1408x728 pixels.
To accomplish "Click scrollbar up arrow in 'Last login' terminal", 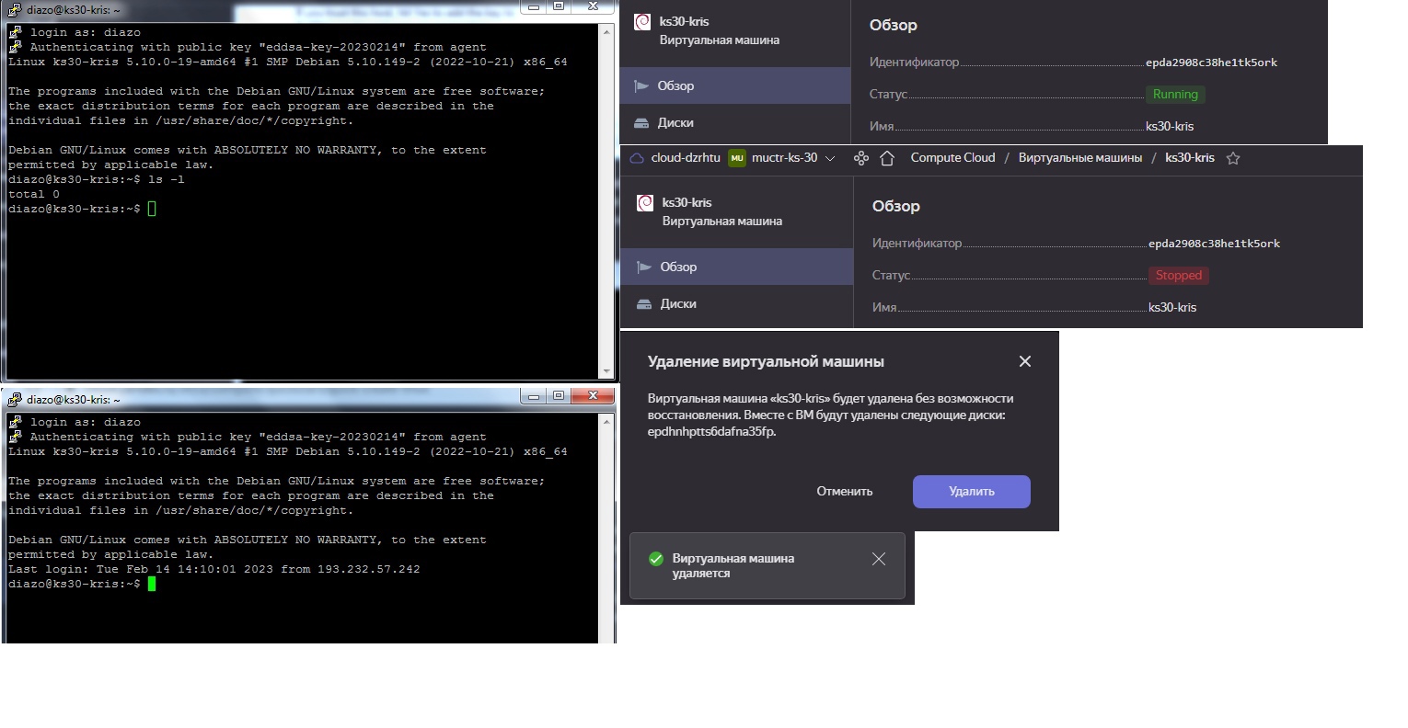I will tap(606, 422).
